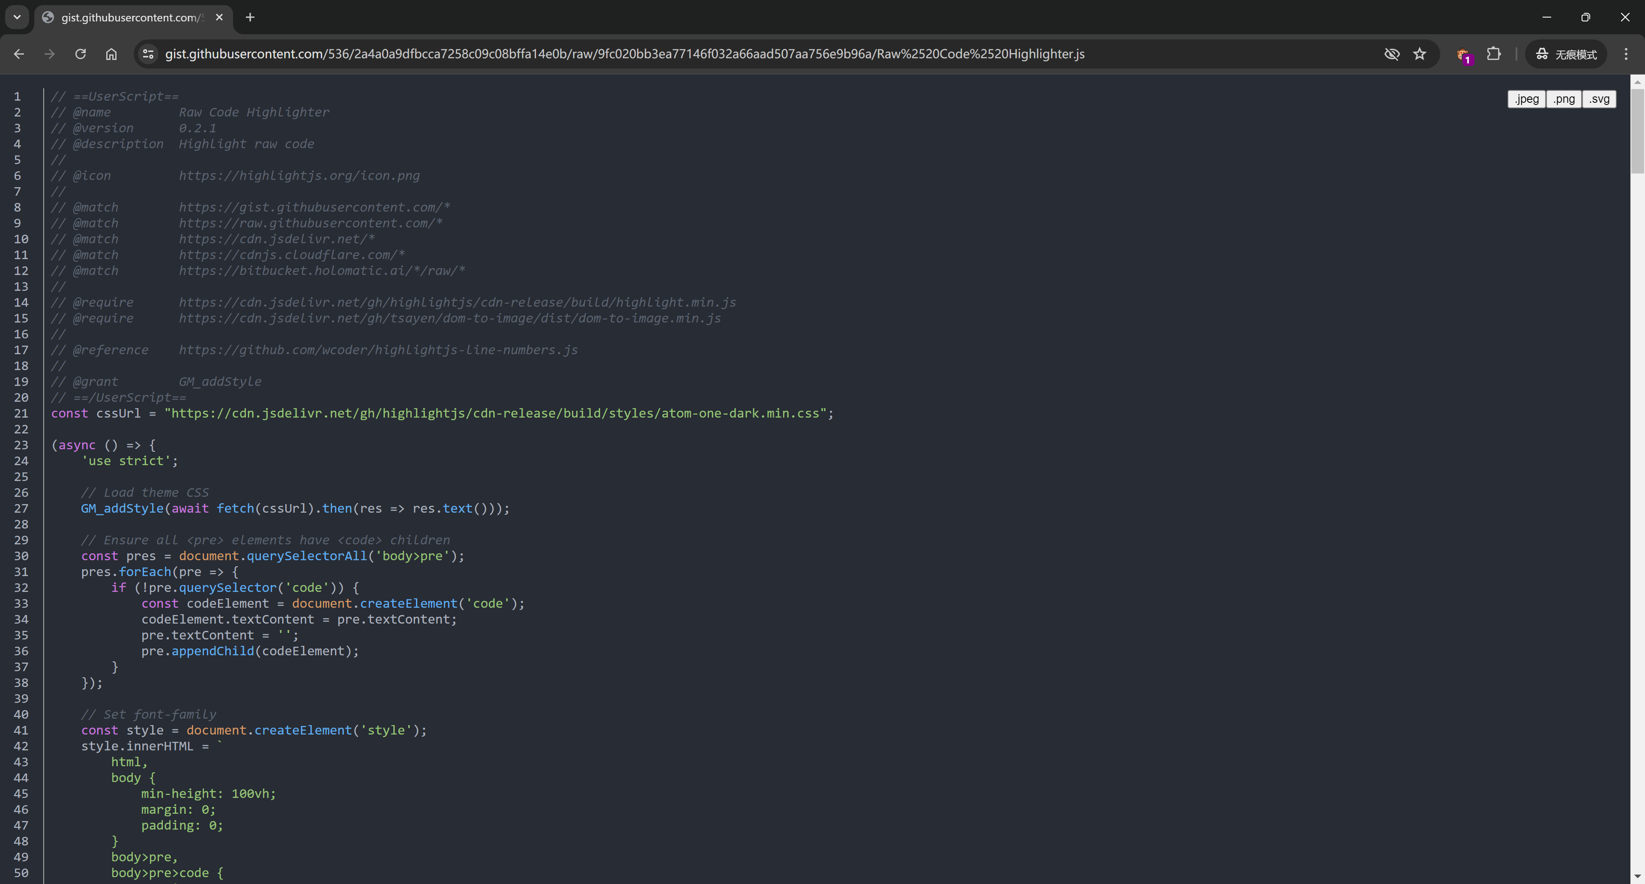This screenshot has height=884, width=1645.
Task: Click the vertical scrollbar thumb
Action: (1637, 131)
